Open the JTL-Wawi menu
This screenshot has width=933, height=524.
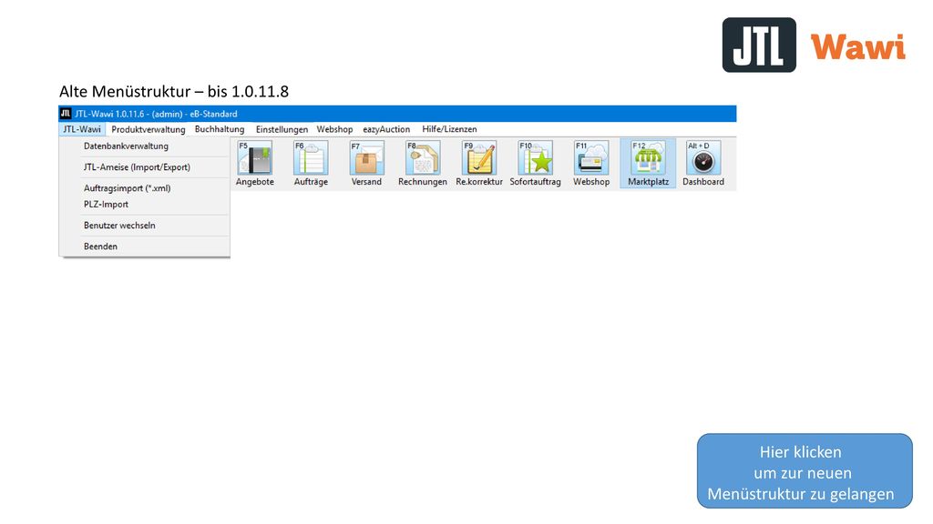[82, 129]
